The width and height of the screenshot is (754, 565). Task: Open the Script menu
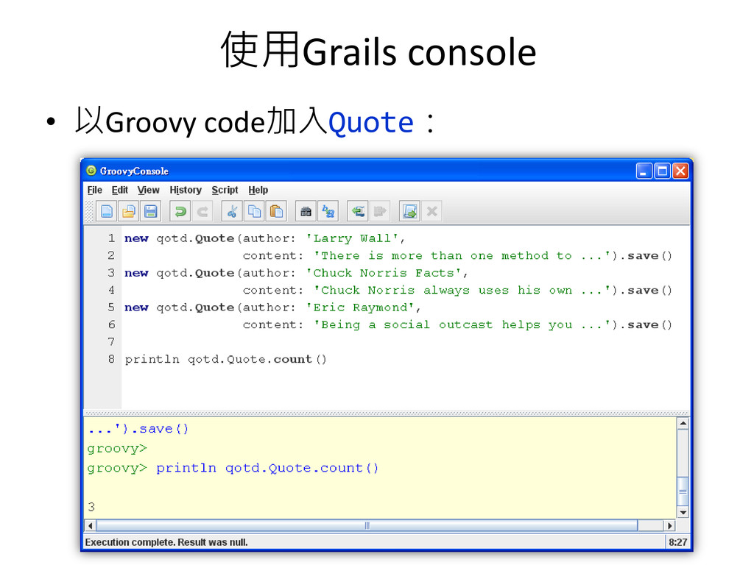[x=225, y=191]
